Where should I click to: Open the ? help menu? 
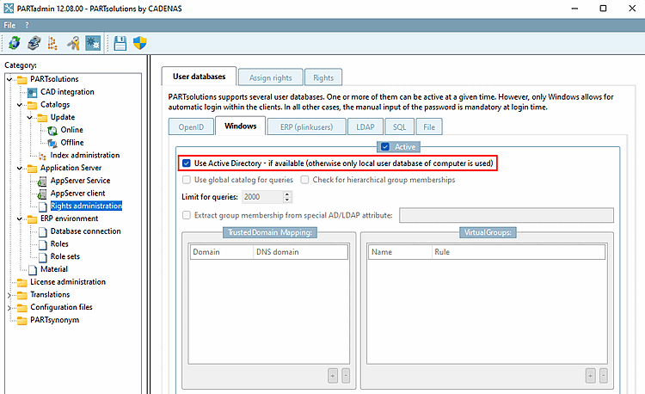point(27,25)
